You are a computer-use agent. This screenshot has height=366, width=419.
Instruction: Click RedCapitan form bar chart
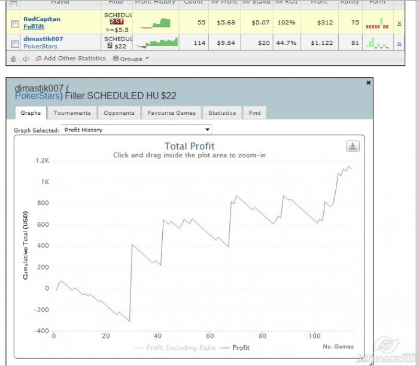tap(377, 23)
